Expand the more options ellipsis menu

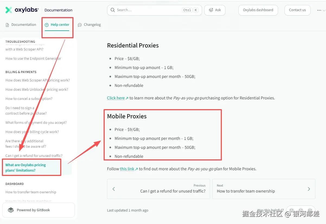(319, 10)
